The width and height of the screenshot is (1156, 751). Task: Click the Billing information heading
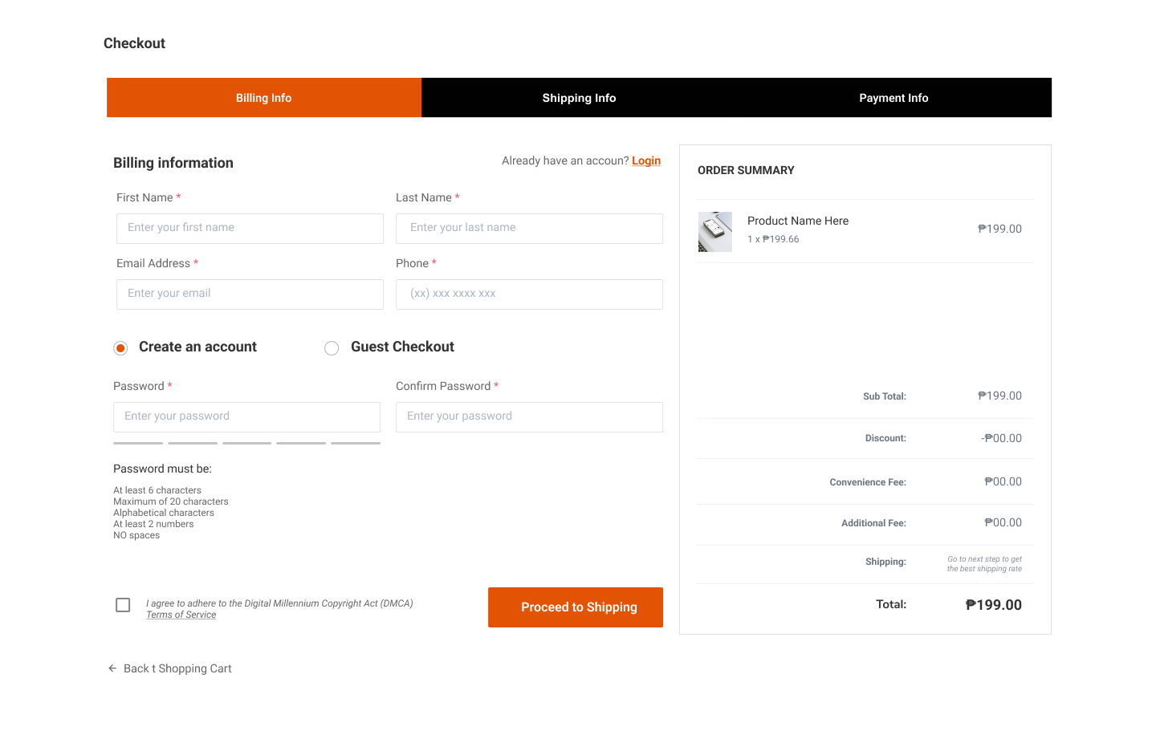(x=173, y=163)
